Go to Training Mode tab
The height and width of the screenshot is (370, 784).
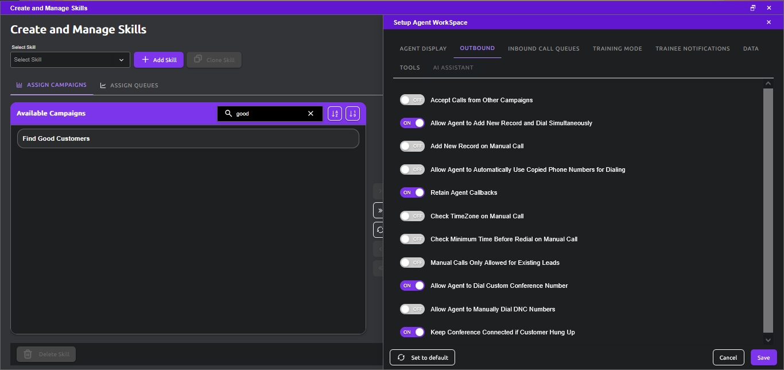tap(617, 49)
